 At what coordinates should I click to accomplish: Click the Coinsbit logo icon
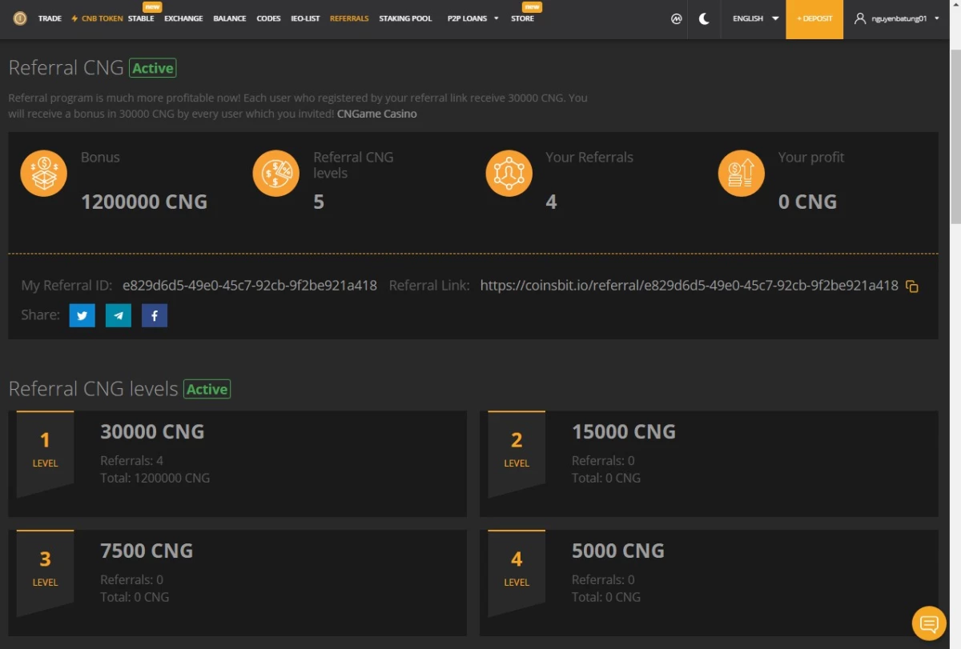click(19, 18)
